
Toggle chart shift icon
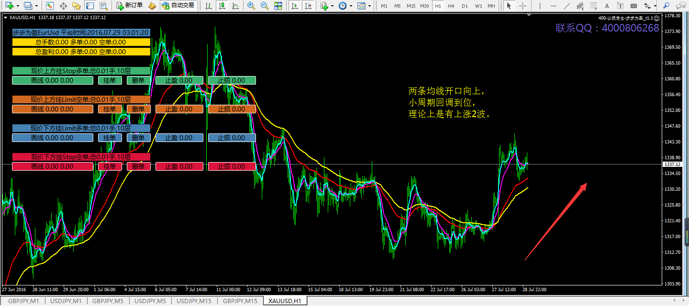308,6
